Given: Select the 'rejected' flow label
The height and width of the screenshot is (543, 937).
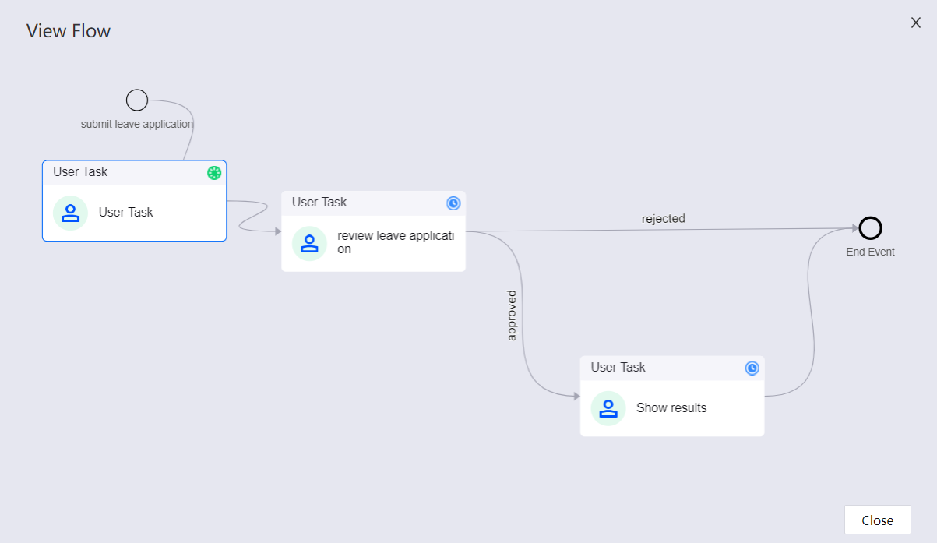Looking at the screenshot, I should 663,219.
